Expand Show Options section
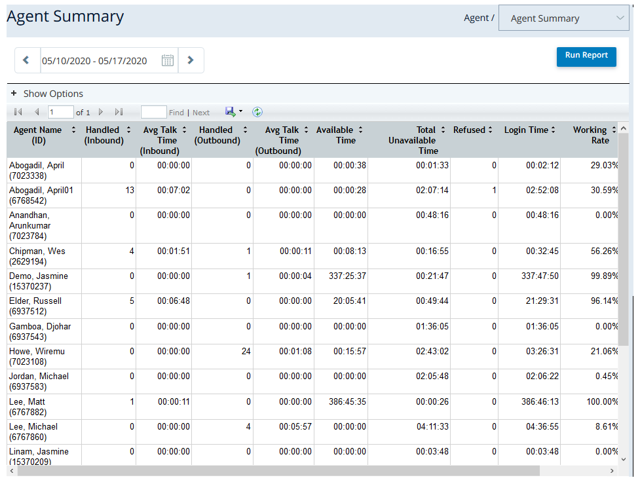Screen dimensions: 640x480 click(x=47, y=94)
